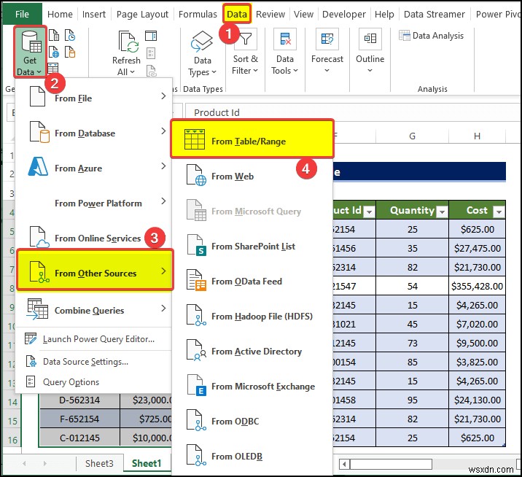Switch to the Page Layout tab
The image size is (522, 477).
pos(142,14)
